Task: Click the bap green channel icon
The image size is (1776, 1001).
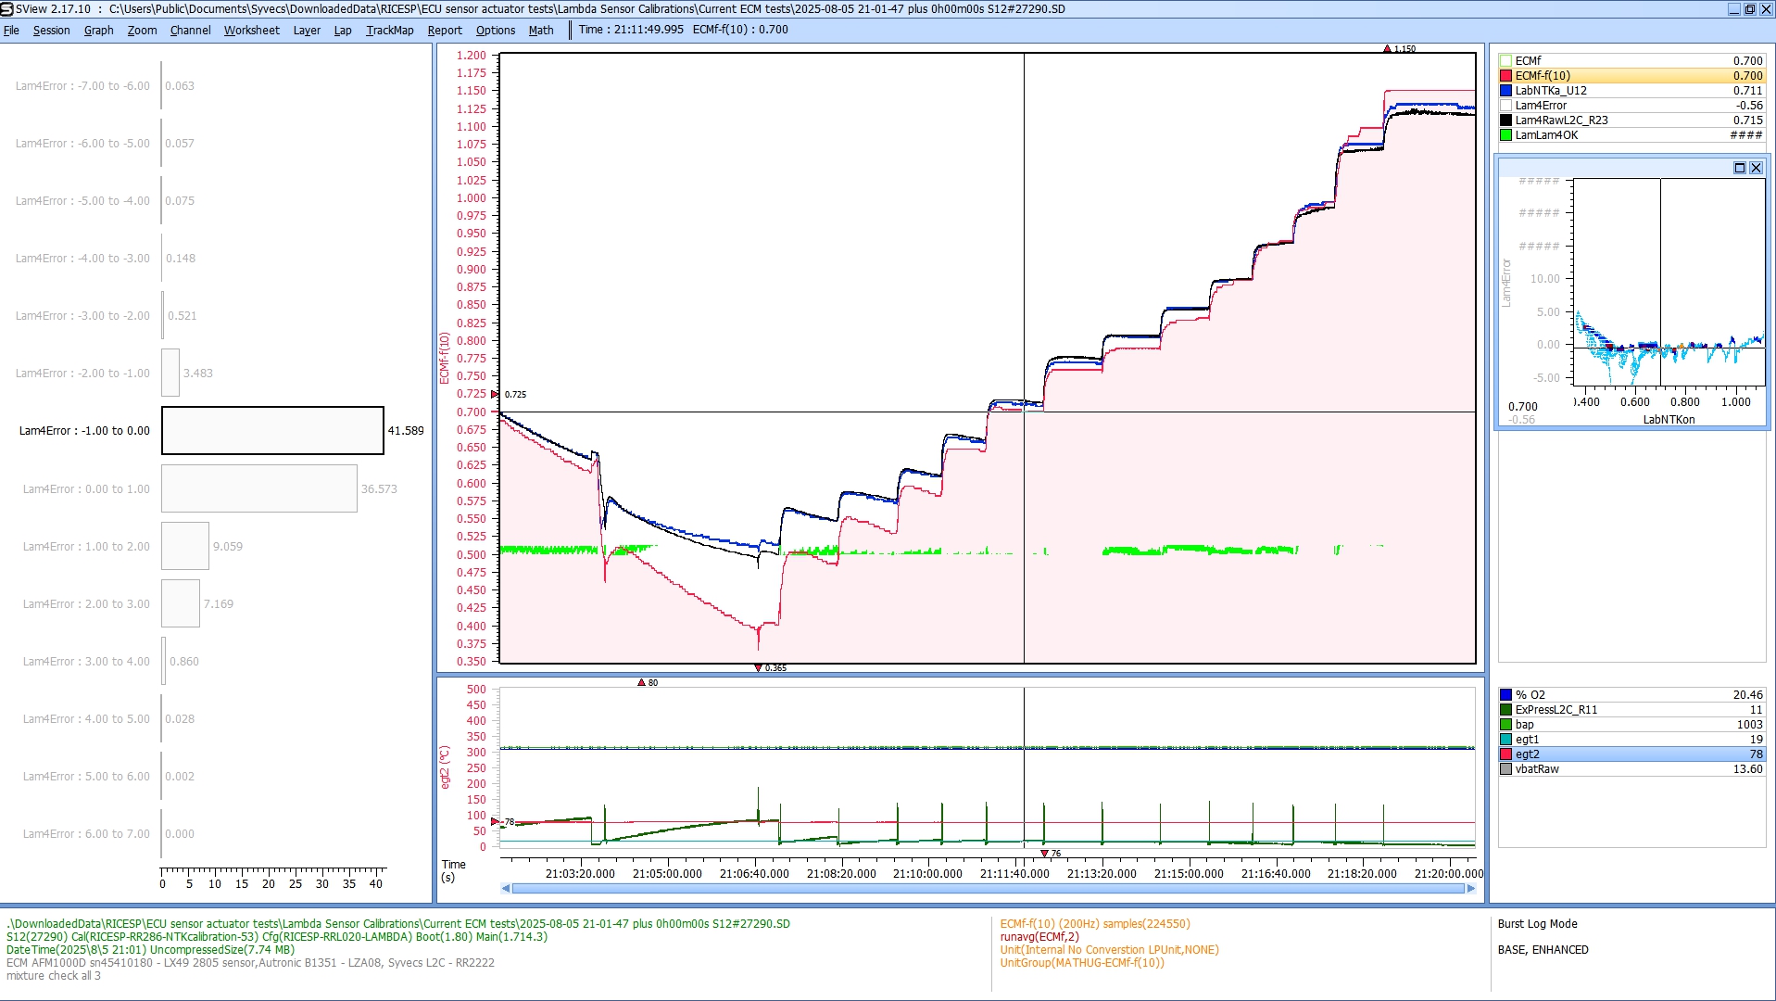Action: (1505, 725)
